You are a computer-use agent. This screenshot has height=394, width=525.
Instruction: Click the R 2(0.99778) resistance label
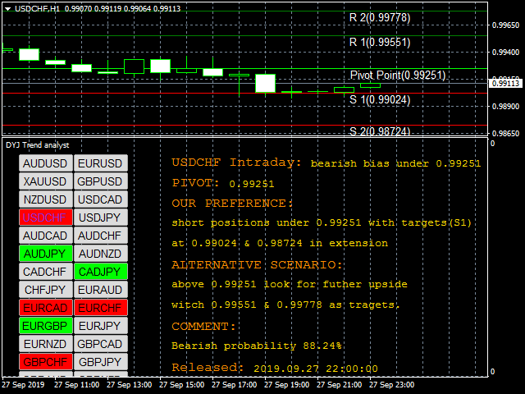(380, 17)
